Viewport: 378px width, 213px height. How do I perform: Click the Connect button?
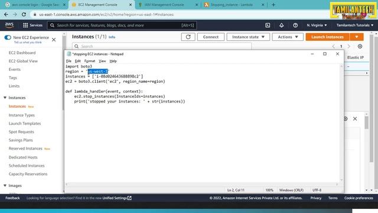pyautogui.click(x=211, y=37)
